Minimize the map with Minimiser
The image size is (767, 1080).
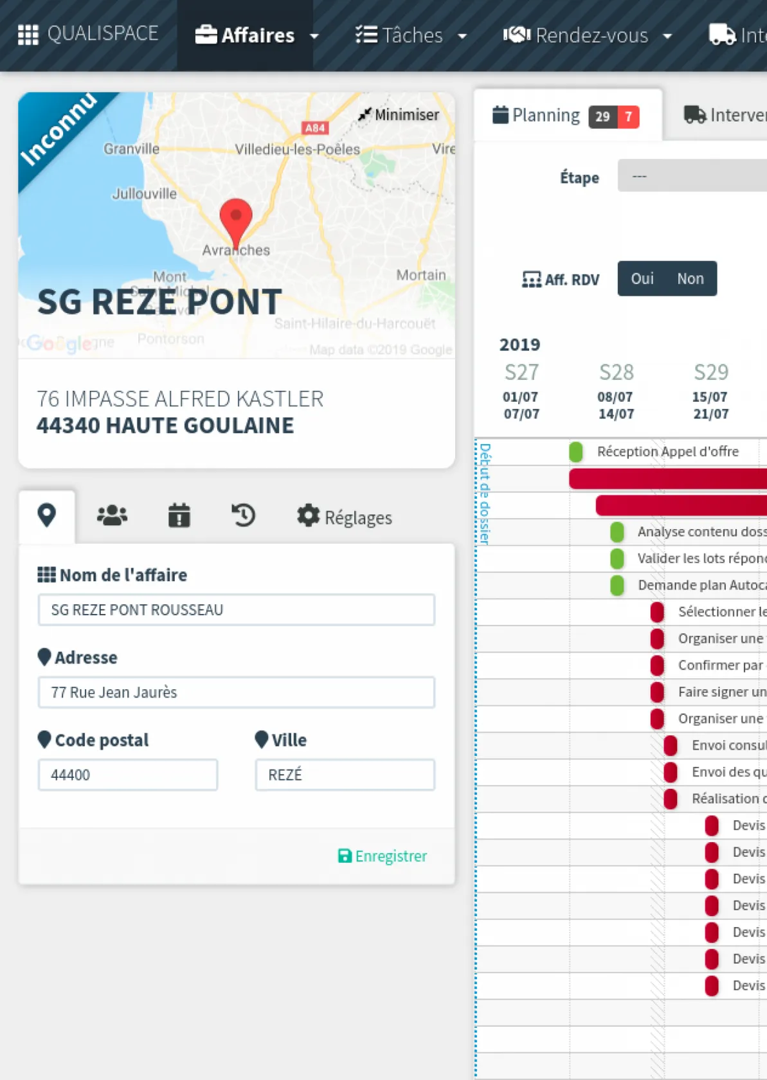[x=399, y=115]
